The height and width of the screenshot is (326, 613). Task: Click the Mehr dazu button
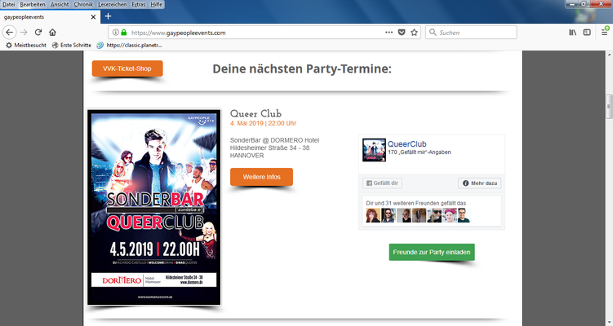(479, 183)
